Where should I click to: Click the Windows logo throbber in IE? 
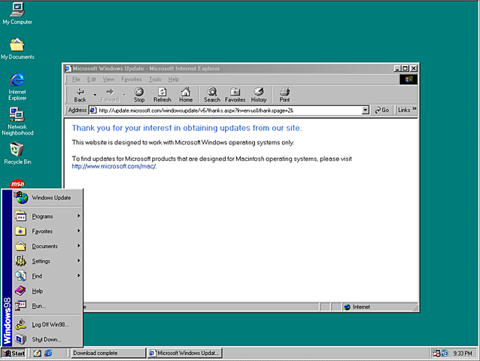(409, 79)
